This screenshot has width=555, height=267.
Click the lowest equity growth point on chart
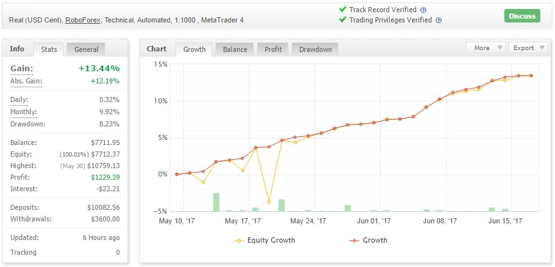tap(269, 202)
